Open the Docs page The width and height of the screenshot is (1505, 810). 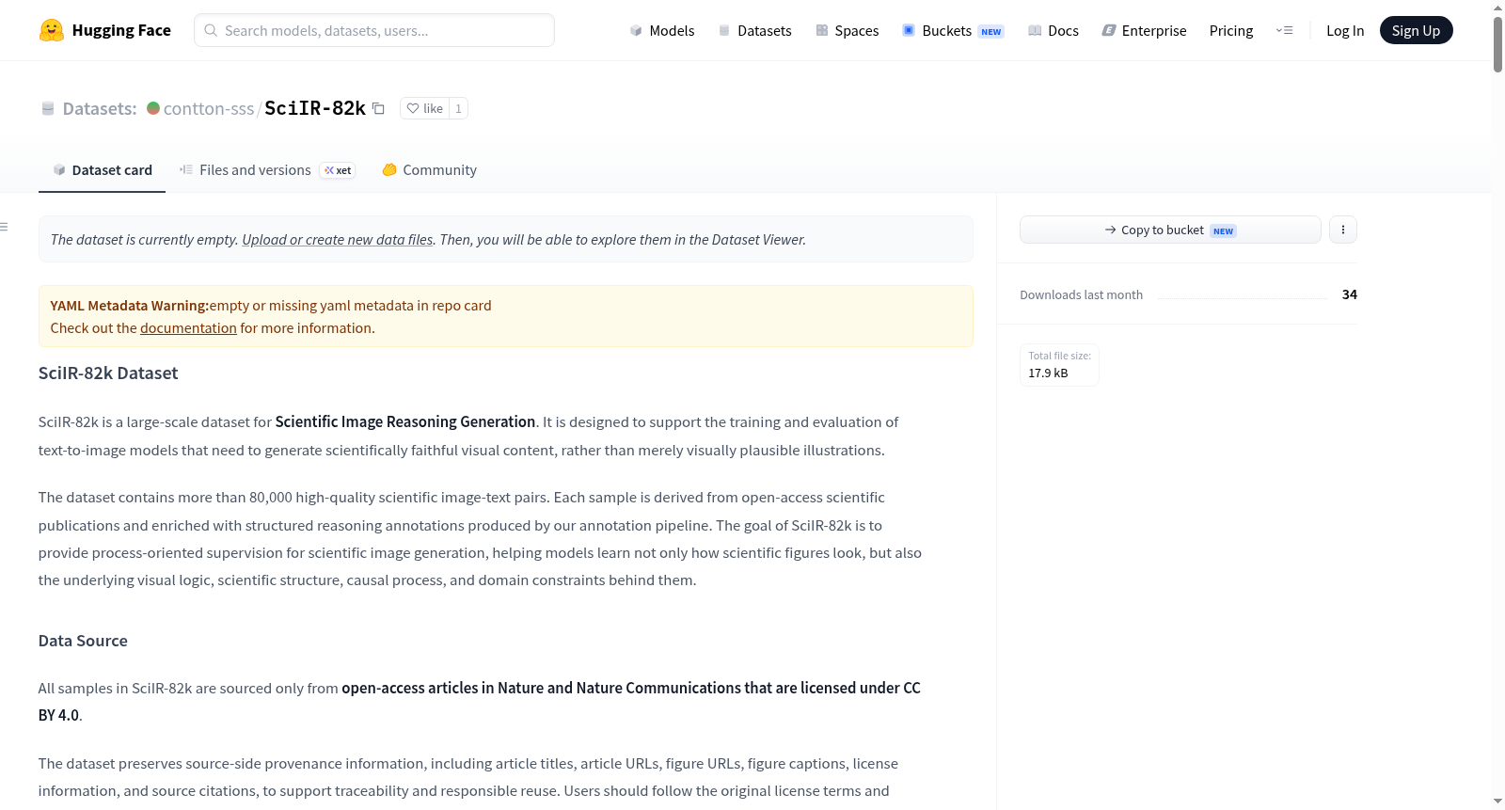1053,30
